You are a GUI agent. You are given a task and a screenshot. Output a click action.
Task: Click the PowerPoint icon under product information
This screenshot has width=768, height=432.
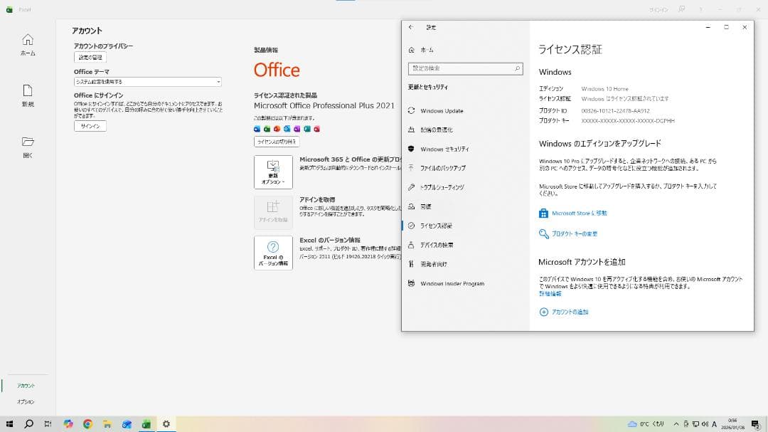coord(276,129)
